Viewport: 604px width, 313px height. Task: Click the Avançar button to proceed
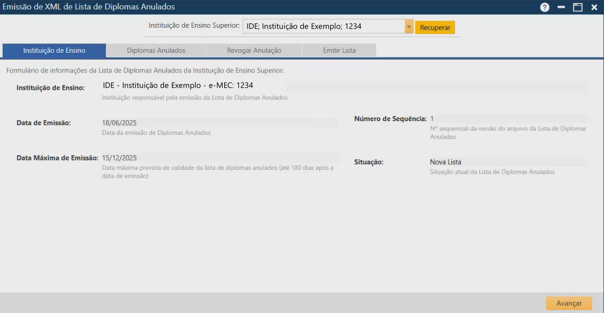pyautogui.click(x=568, y=303)
